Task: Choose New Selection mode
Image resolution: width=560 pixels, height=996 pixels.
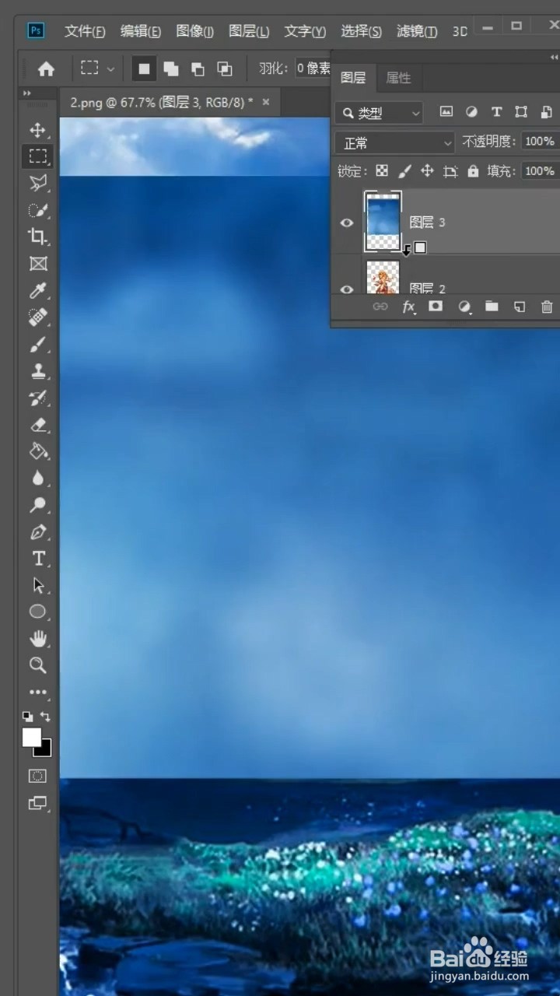Action: 144,69
